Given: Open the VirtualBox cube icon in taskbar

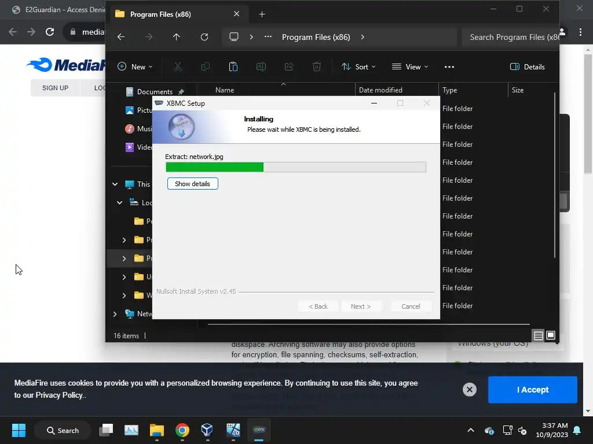Looking at the screenshot, I should point(207,430).
